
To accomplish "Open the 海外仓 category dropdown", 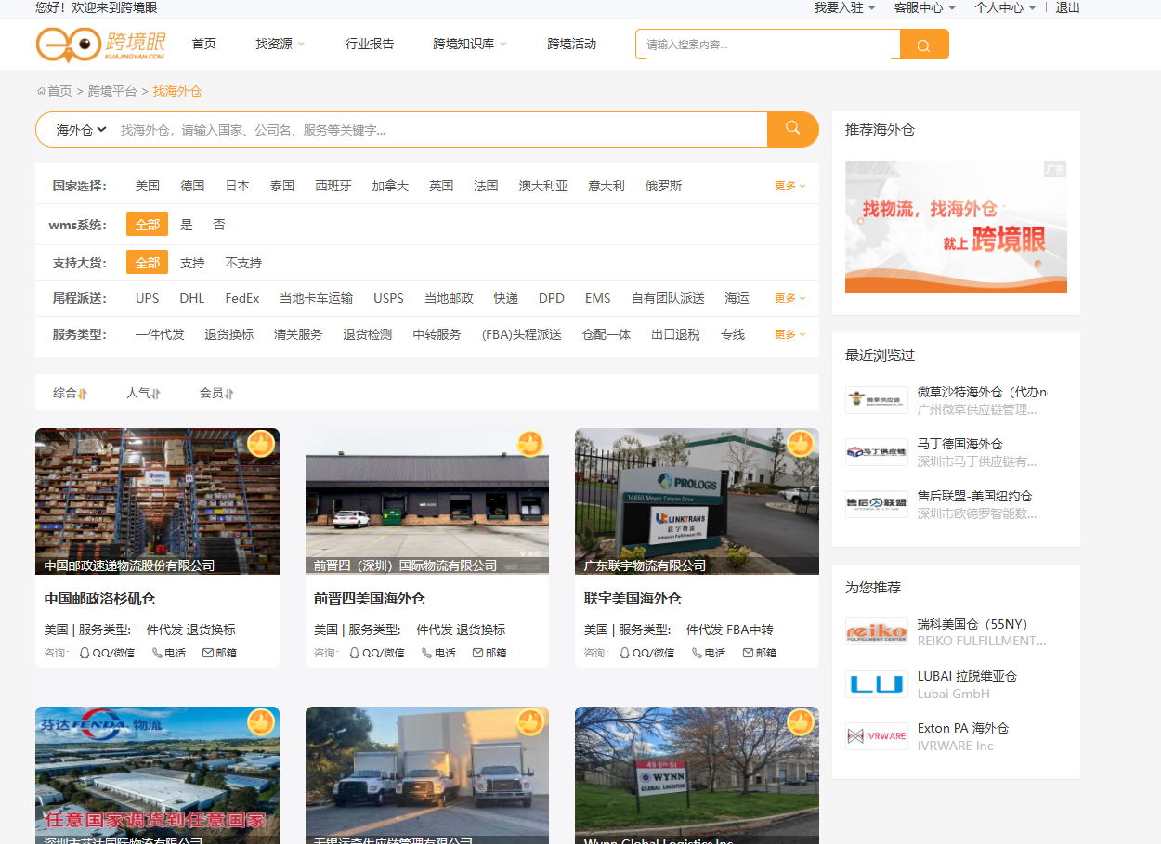I will coord(81,130).
